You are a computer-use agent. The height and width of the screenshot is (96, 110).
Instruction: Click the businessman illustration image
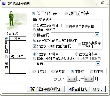(x=15, y=20)
